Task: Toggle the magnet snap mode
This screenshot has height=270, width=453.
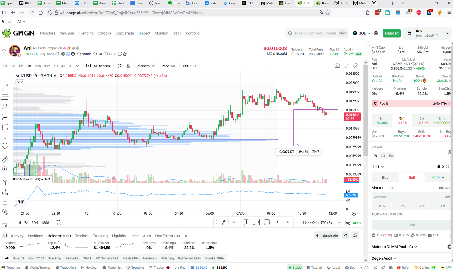Action: (x=5, y=182)
